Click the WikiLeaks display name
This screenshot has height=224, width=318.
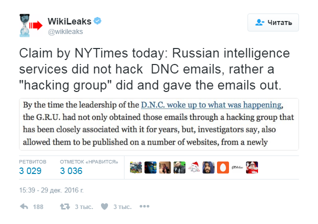tap(69, 21)
